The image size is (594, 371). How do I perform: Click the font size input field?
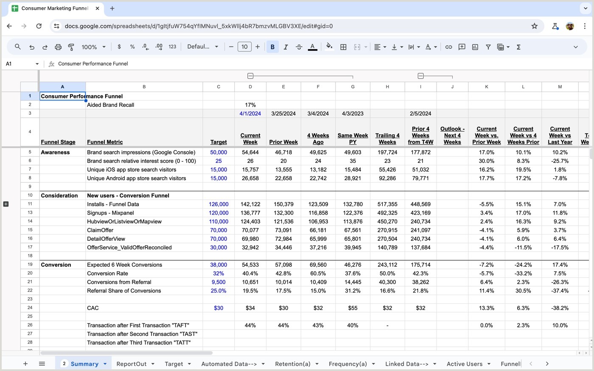[244, 47]
